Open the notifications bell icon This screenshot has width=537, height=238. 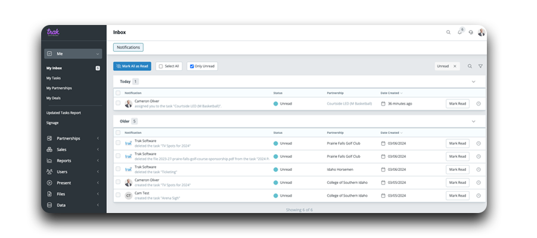[459, 33]
